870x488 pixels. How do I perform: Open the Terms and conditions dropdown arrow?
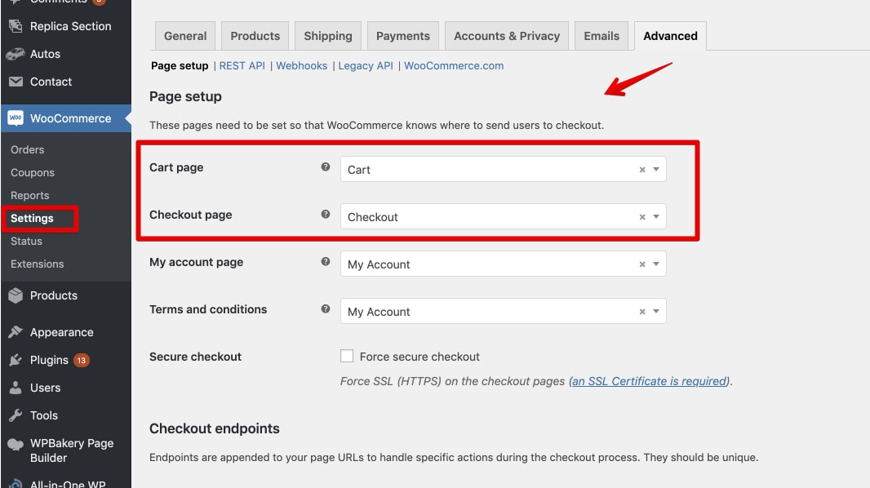tap(656, 311)
